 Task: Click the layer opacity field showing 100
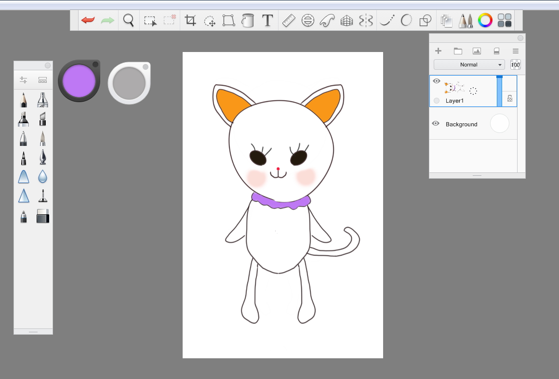pyautogui.click(x=516, y=65)
